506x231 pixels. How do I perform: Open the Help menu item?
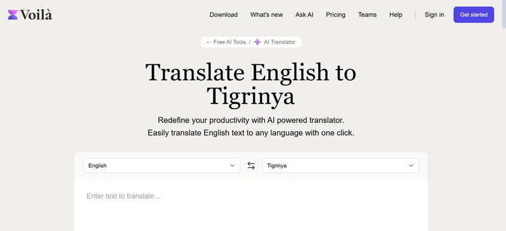pos(396,15)
